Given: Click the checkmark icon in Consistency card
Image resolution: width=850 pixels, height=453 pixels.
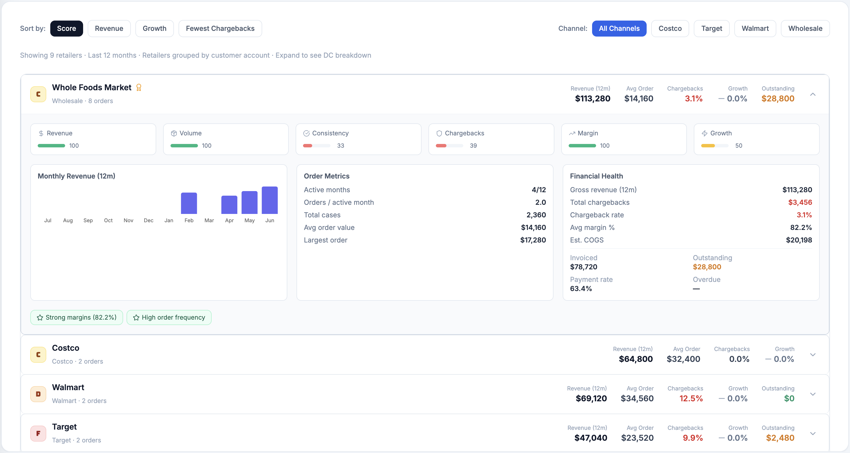Looking at the screenshot, I should tap(306, 133).
